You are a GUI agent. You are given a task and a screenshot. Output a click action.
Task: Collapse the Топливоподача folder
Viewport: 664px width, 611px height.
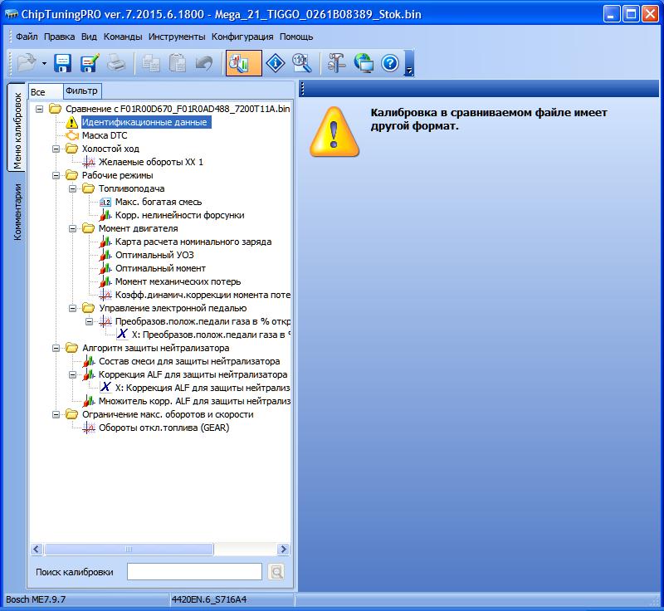pos(72,188)
